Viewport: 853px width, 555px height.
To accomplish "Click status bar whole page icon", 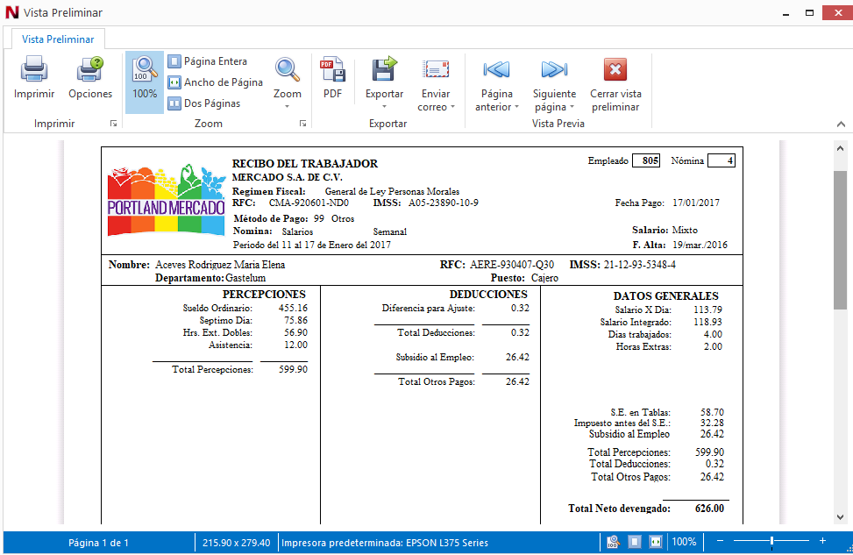I will (x=635, y=543).
